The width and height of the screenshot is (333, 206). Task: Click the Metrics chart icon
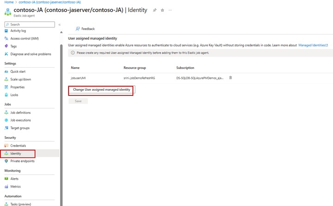[6, 187]
